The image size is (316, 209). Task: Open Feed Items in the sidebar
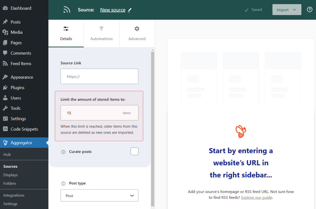click(21, 63)
